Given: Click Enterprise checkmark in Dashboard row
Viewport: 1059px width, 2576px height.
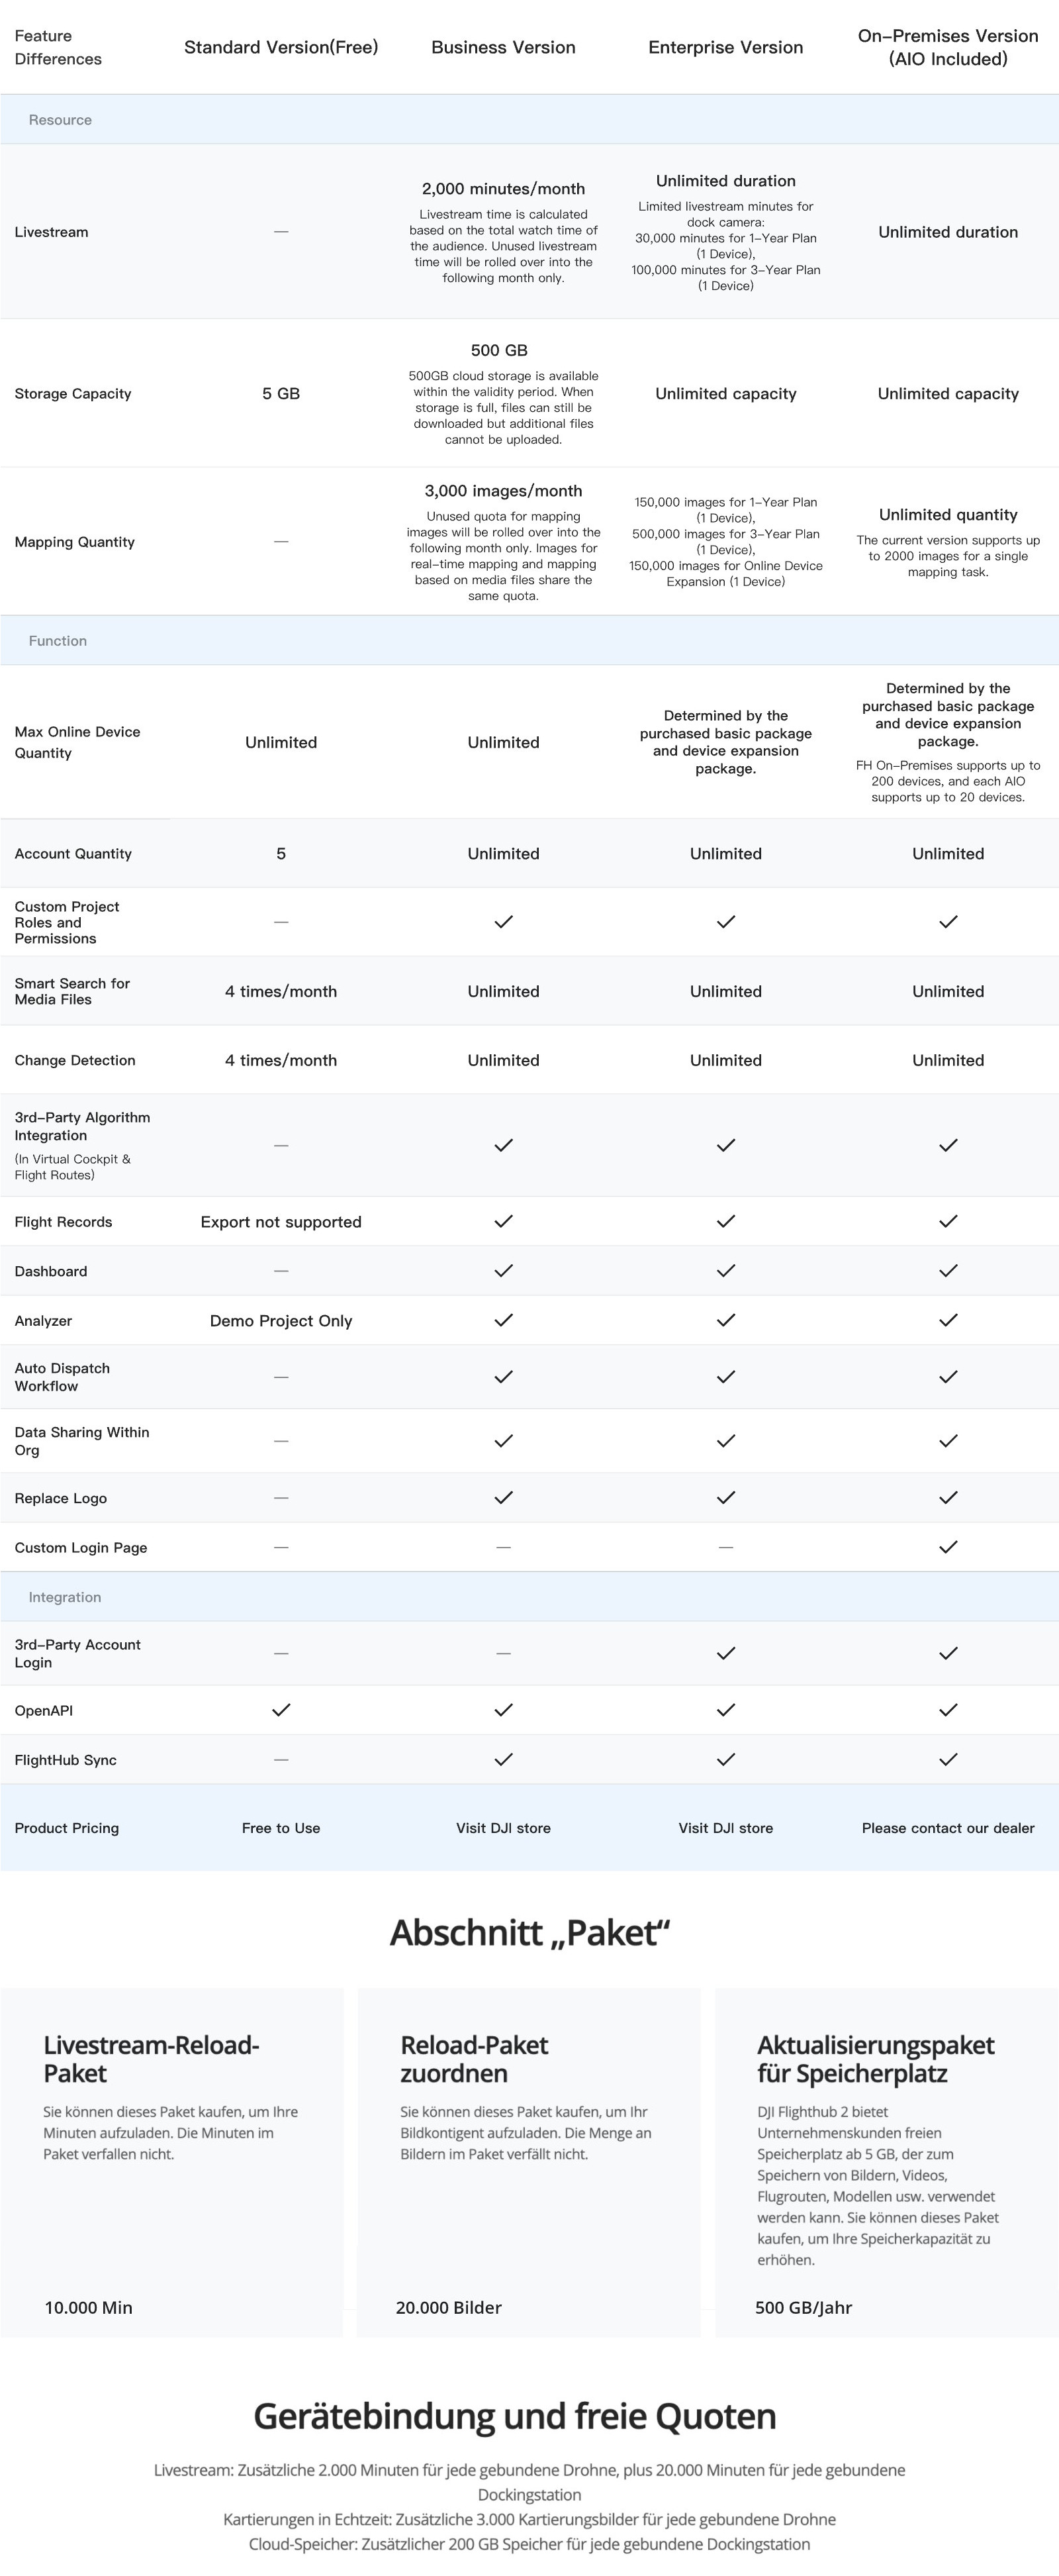Looking at the screenshot, I should [x=726, y=1270].
